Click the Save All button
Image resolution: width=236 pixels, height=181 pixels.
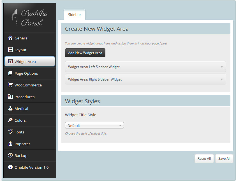pos(224,159)
